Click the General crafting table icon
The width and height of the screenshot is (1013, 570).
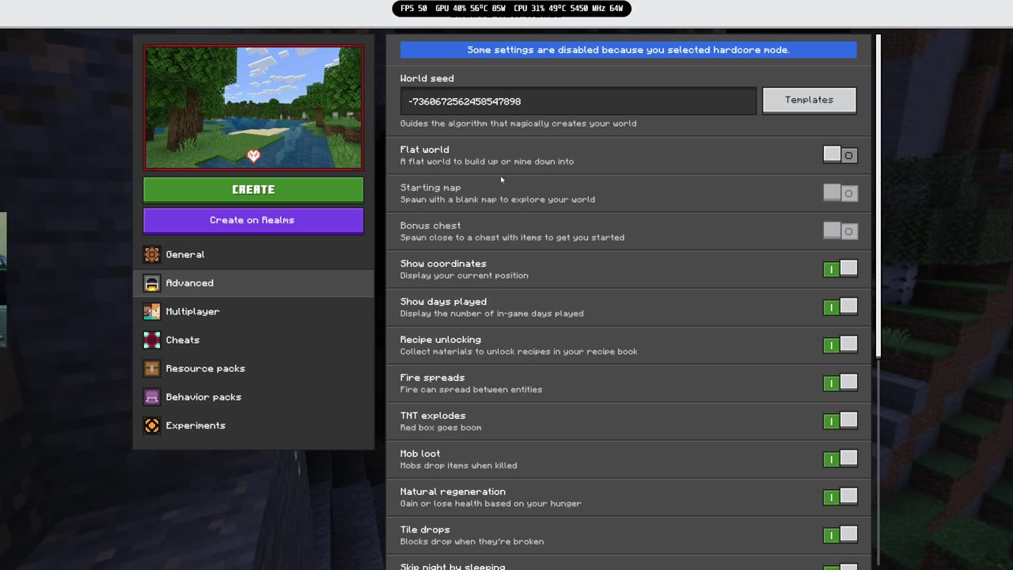pos(151,254)
